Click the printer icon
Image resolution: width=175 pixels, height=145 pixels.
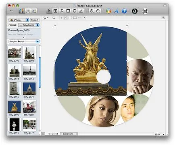pos(145,11)
